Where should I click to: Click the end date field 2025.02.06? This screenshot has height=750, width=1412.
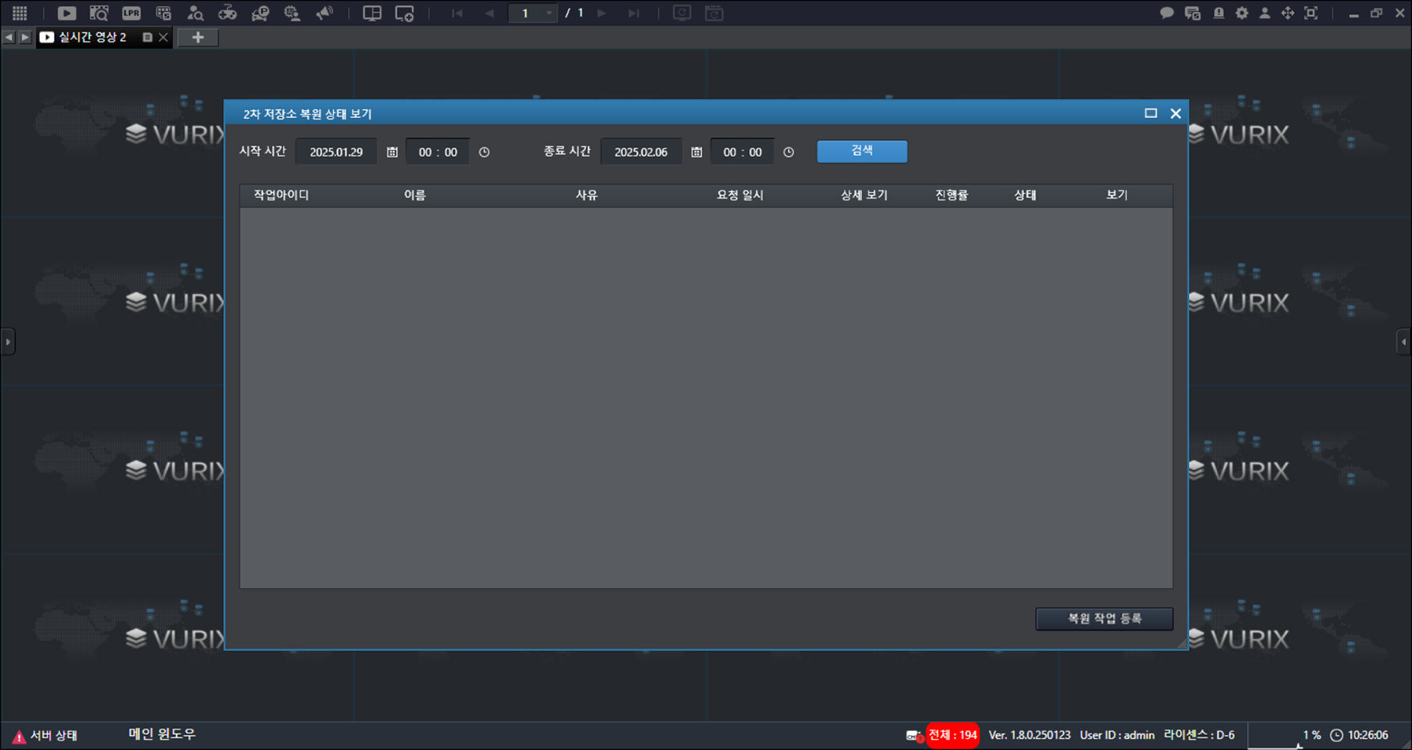641,152
